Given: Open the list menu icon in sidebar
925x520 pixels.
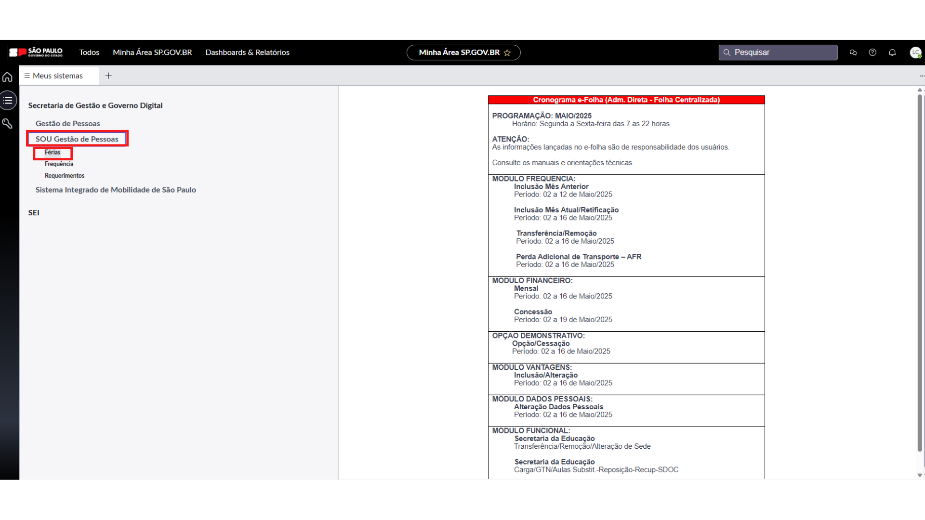Looking at the screenshot, I should [8, 100].
